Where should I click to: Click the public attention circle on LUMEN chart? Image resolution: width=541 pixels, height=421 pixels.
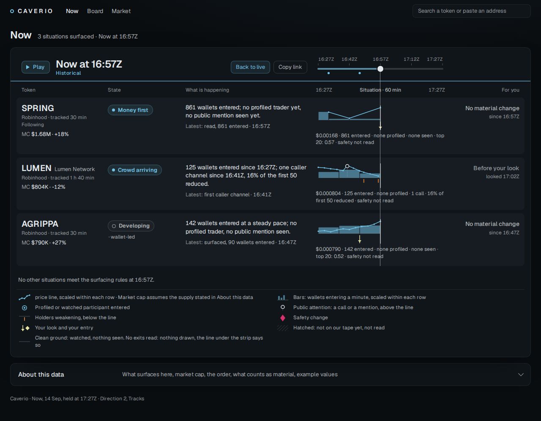pos(347,166)
